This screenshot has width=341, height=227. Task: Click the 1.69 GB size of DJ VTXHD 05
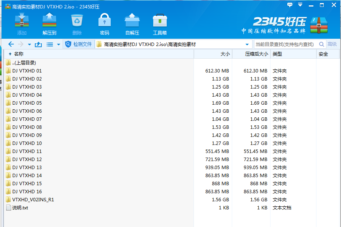[220, 103]
